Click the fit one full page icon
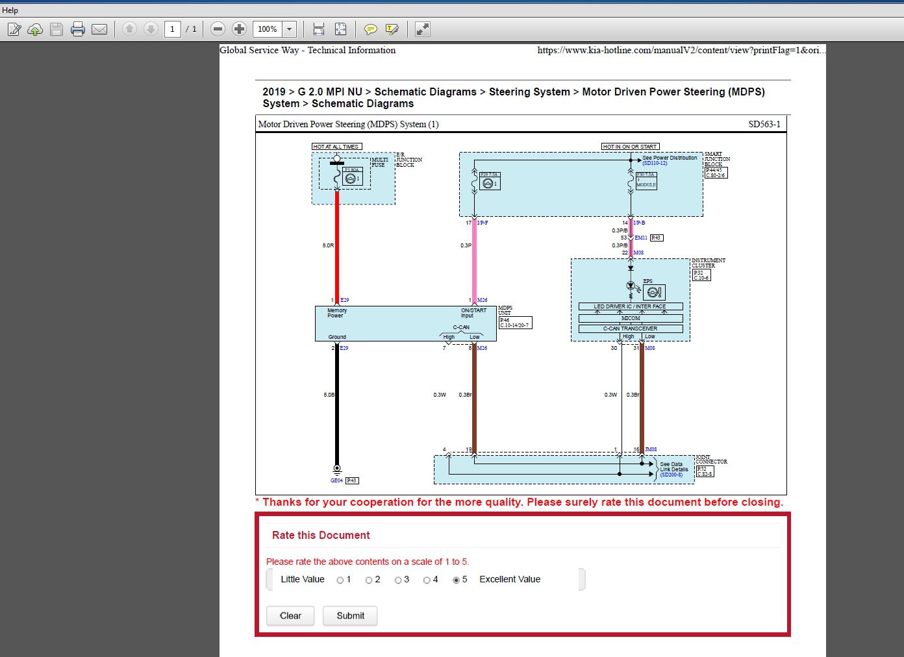The height and width of the screenshot is (657, 904). pyautogui.click(x=340, y=29)
